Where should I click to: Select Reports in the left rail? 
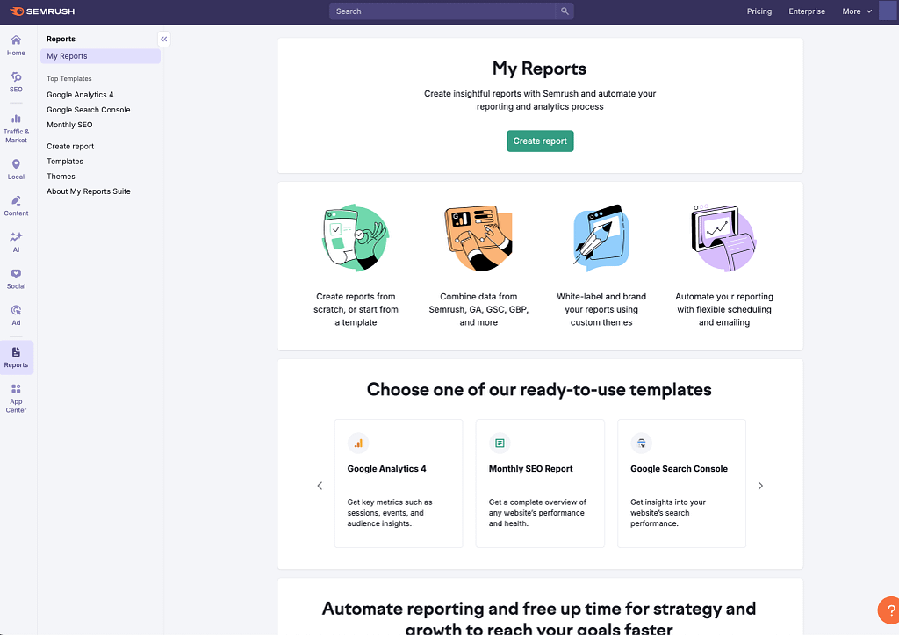pyautogui.click(x=16, y=357)
